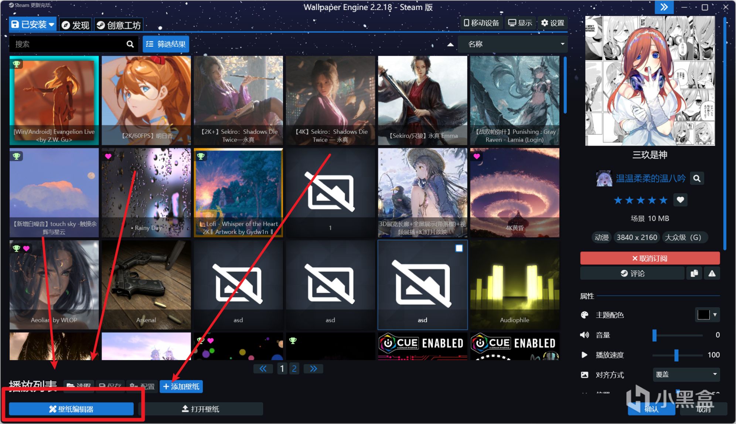
Task: Rate the wallpaper with the first star
Action: (618, 200)
